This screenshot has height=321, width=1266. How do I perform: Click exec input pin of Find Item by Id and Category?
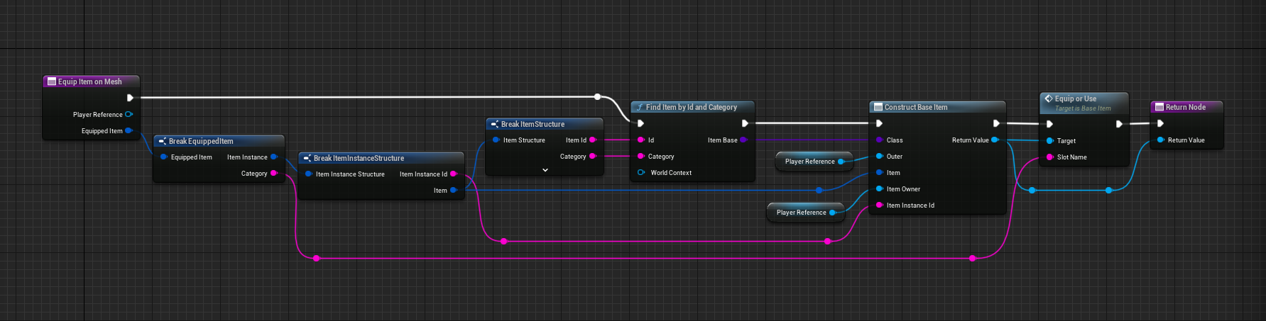(x=640, y=123)
